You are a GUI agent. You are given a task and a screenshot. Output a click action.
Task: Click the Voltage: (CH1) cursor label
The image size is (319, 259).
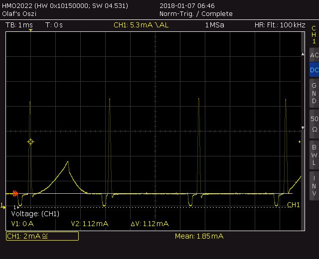point(35,214)
